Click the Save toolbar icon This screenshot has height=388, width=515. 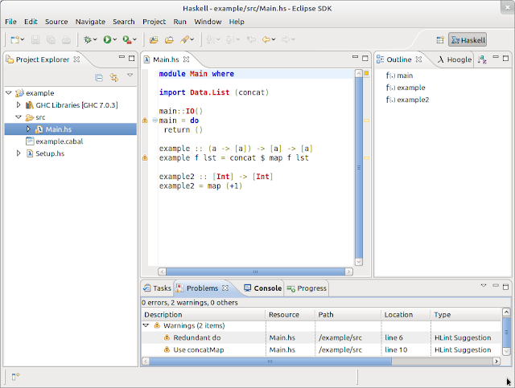(35, 39)
